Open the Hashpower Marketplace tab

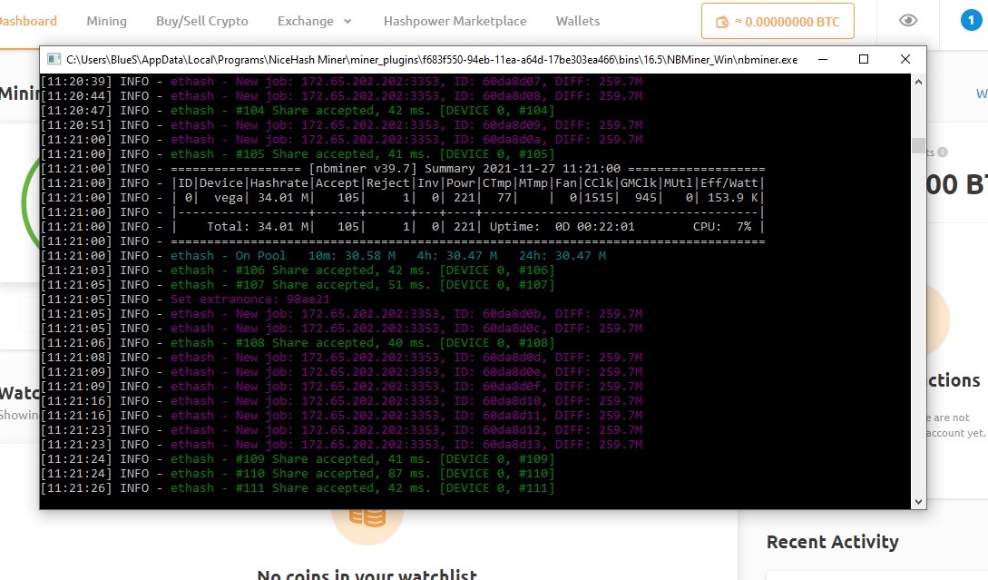click(x=455, y=21)
